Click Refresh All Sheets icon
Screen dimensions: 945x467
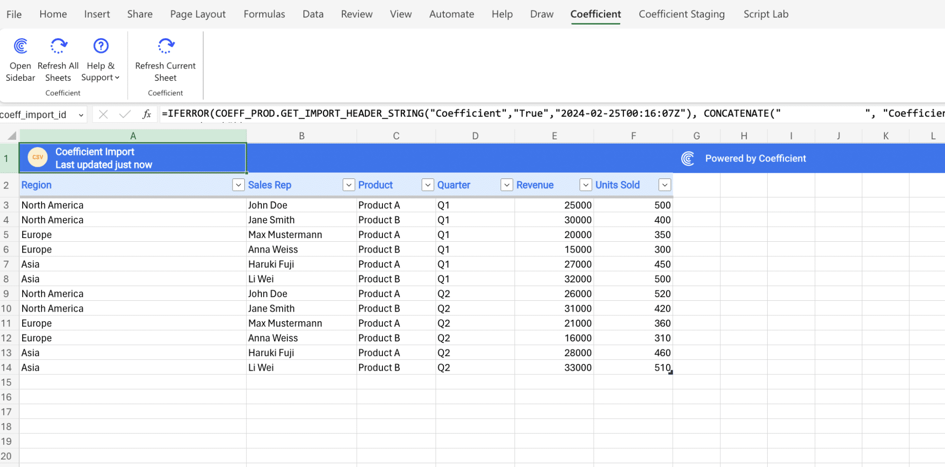[58, 46]
